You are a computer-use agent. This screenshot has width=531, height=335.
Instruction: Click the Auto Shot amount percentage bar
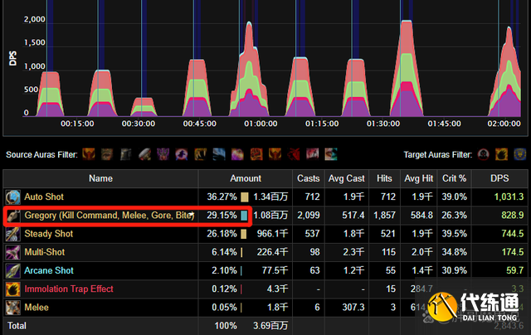[x=245, y=197]
